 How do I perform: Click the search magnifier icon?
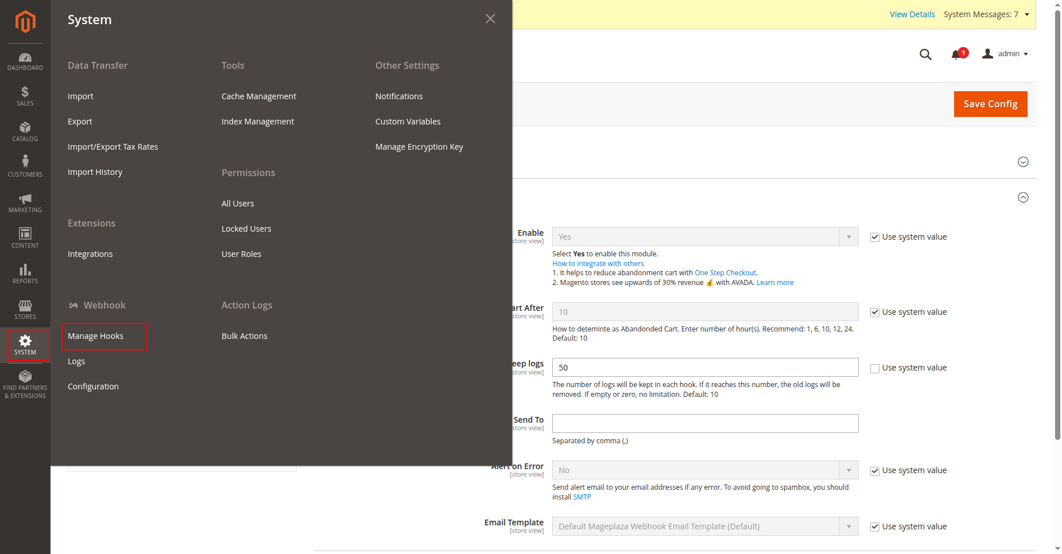tap(925, 54)
